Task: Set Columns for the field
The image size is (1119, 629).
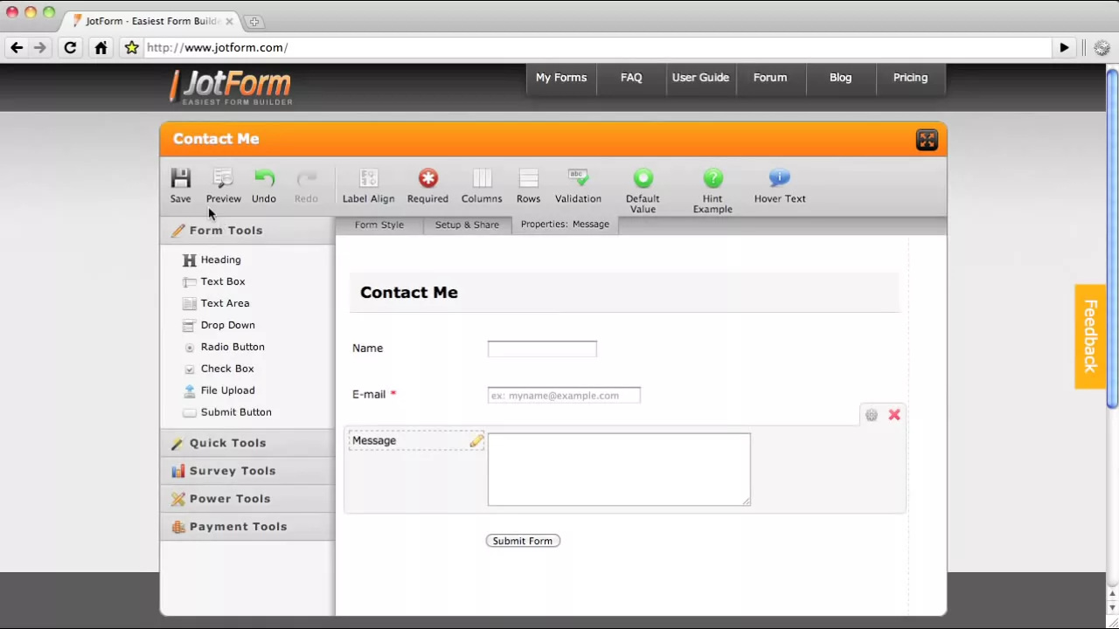Action: (x=482, y=186)
